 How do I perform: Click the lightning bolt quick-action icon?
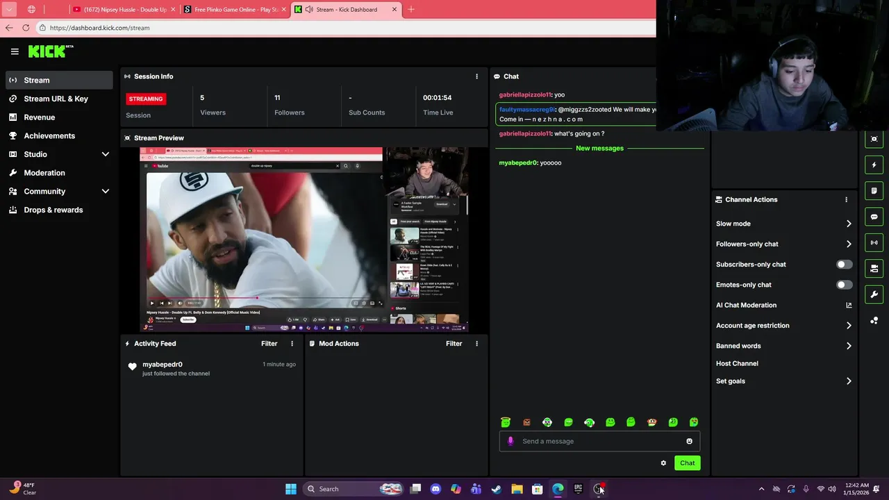[x=874, y=165]
